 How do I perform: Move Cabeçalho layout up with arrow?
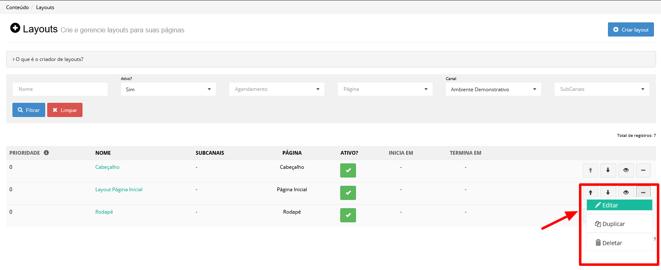click(x=591, y=170)
